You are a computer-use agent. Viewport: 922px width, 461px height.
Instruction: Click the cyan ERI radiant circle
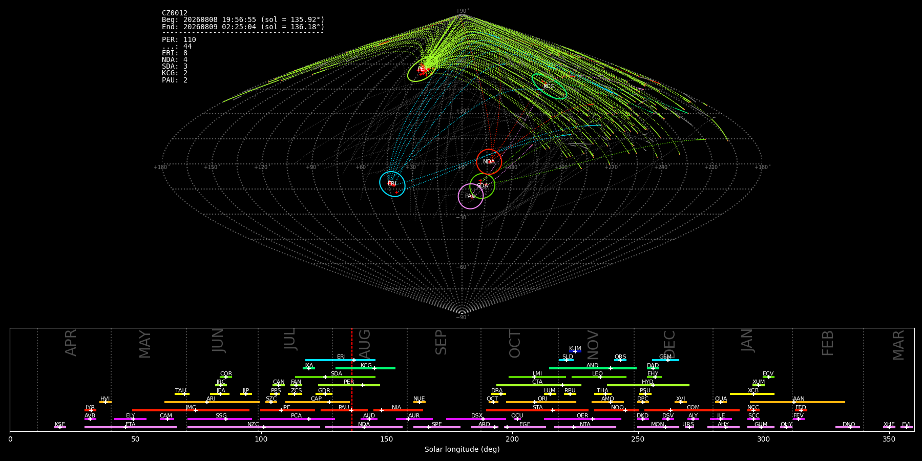click(x=392, y=184)
